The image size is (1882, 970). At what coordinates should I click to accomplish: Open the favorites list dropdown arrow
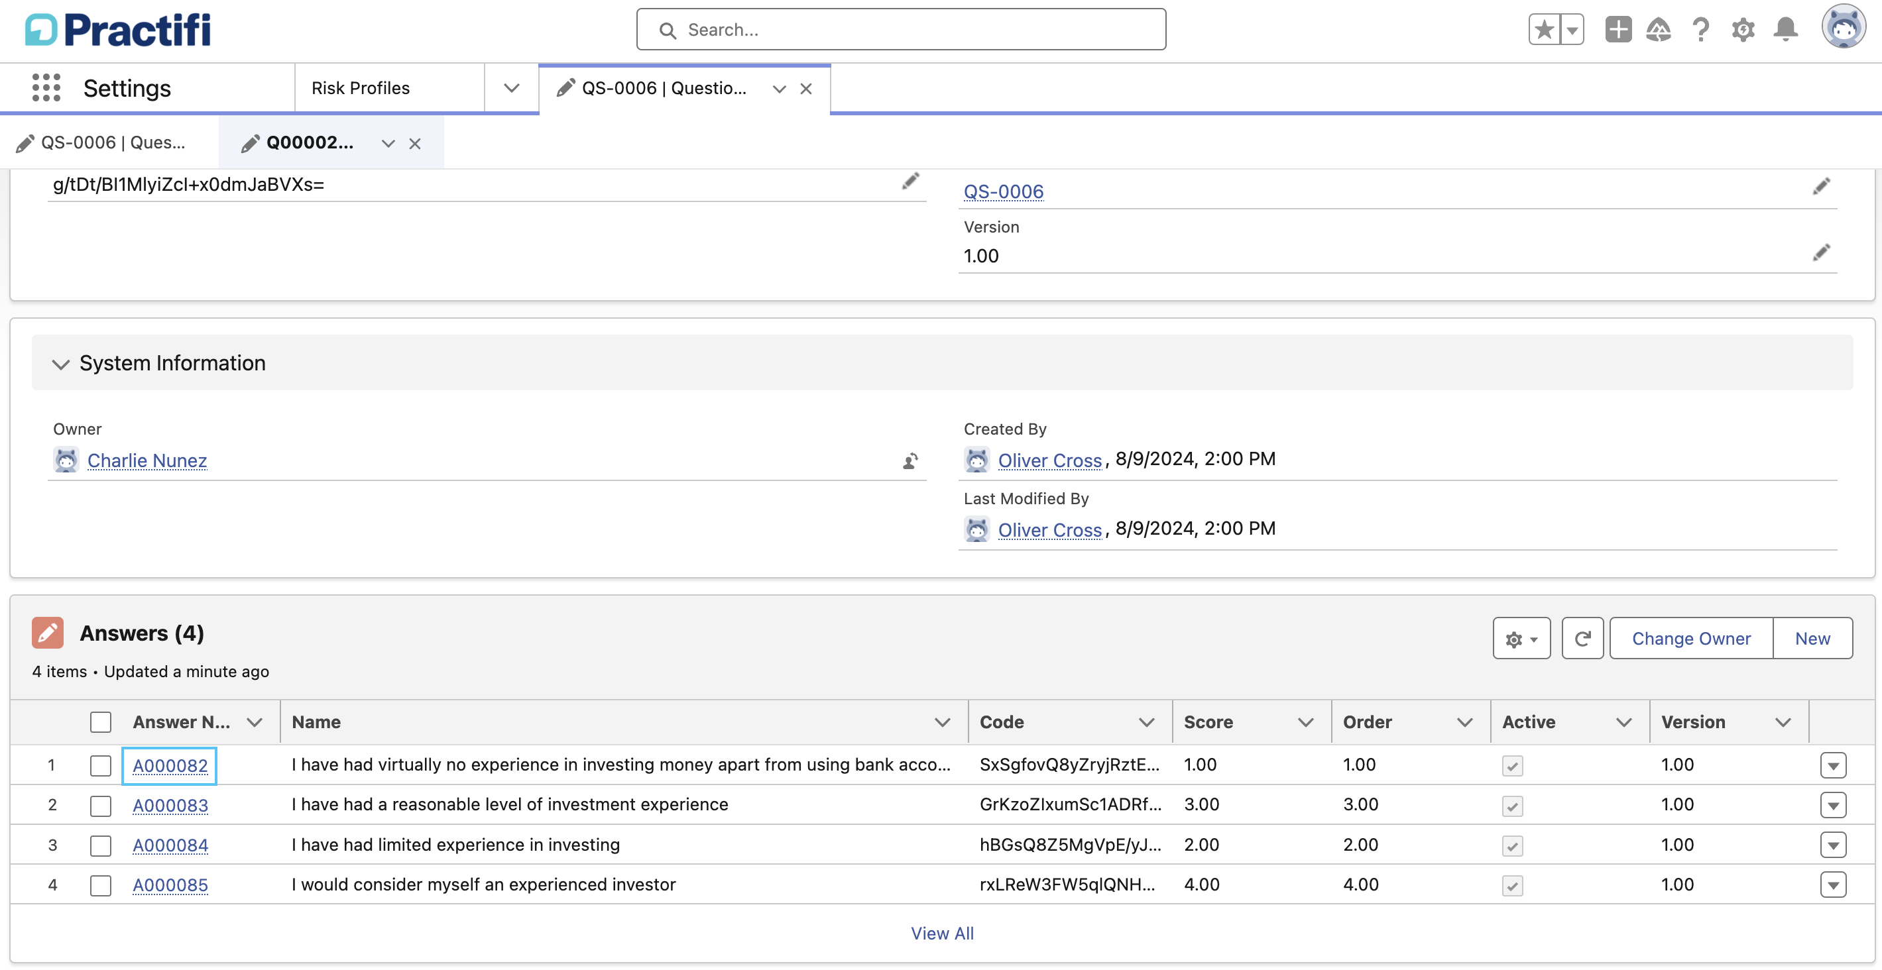[1572, 30]
